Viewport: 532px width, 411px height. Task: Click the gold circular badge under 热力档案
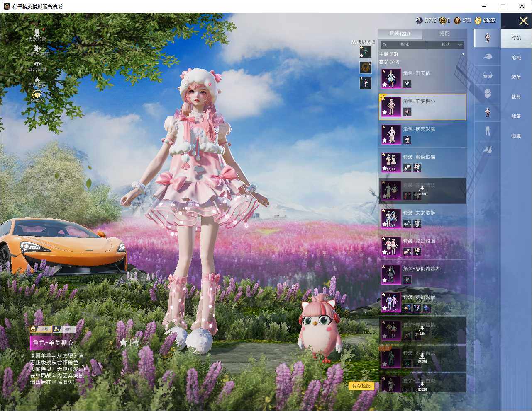click(x=37, y=95)
